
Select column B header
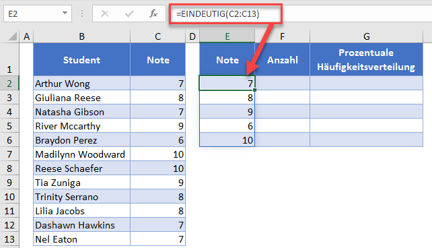[x=81, y=36]
